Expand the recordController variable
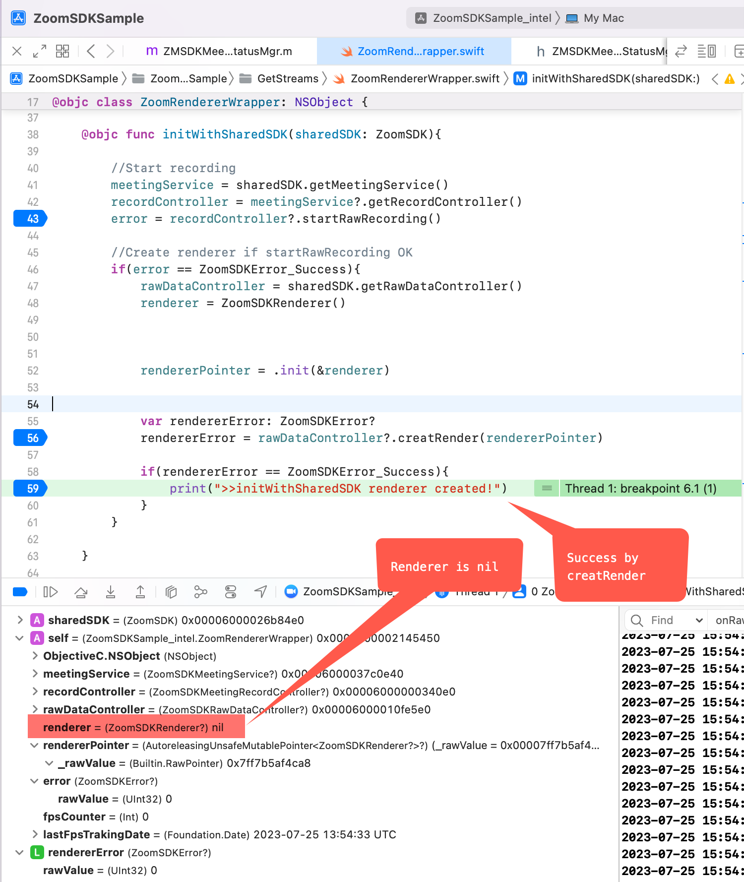This screenshot has width=744, height=882. point(35,692)
